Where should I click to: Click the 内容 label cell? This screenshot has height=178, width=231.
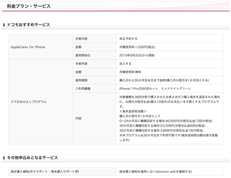click(x=94, y=118)
